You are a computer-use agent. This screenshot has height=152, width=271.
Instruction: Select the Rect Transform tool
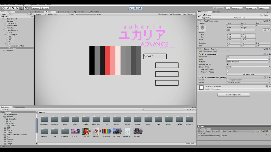tap(22, 8)
